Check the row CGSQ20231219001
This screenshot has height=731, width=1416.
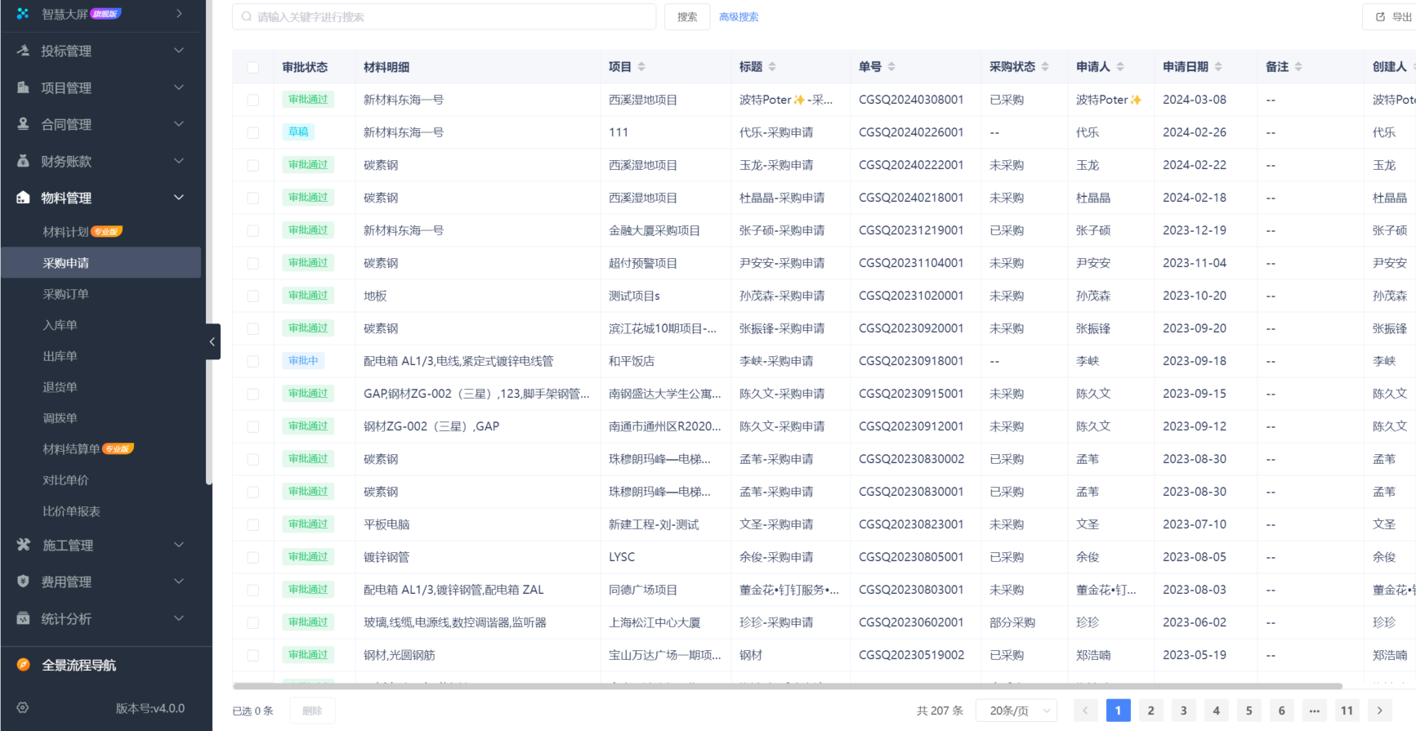(x=253, y=230)
